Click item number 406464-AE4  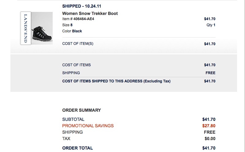tap(79, 19)
